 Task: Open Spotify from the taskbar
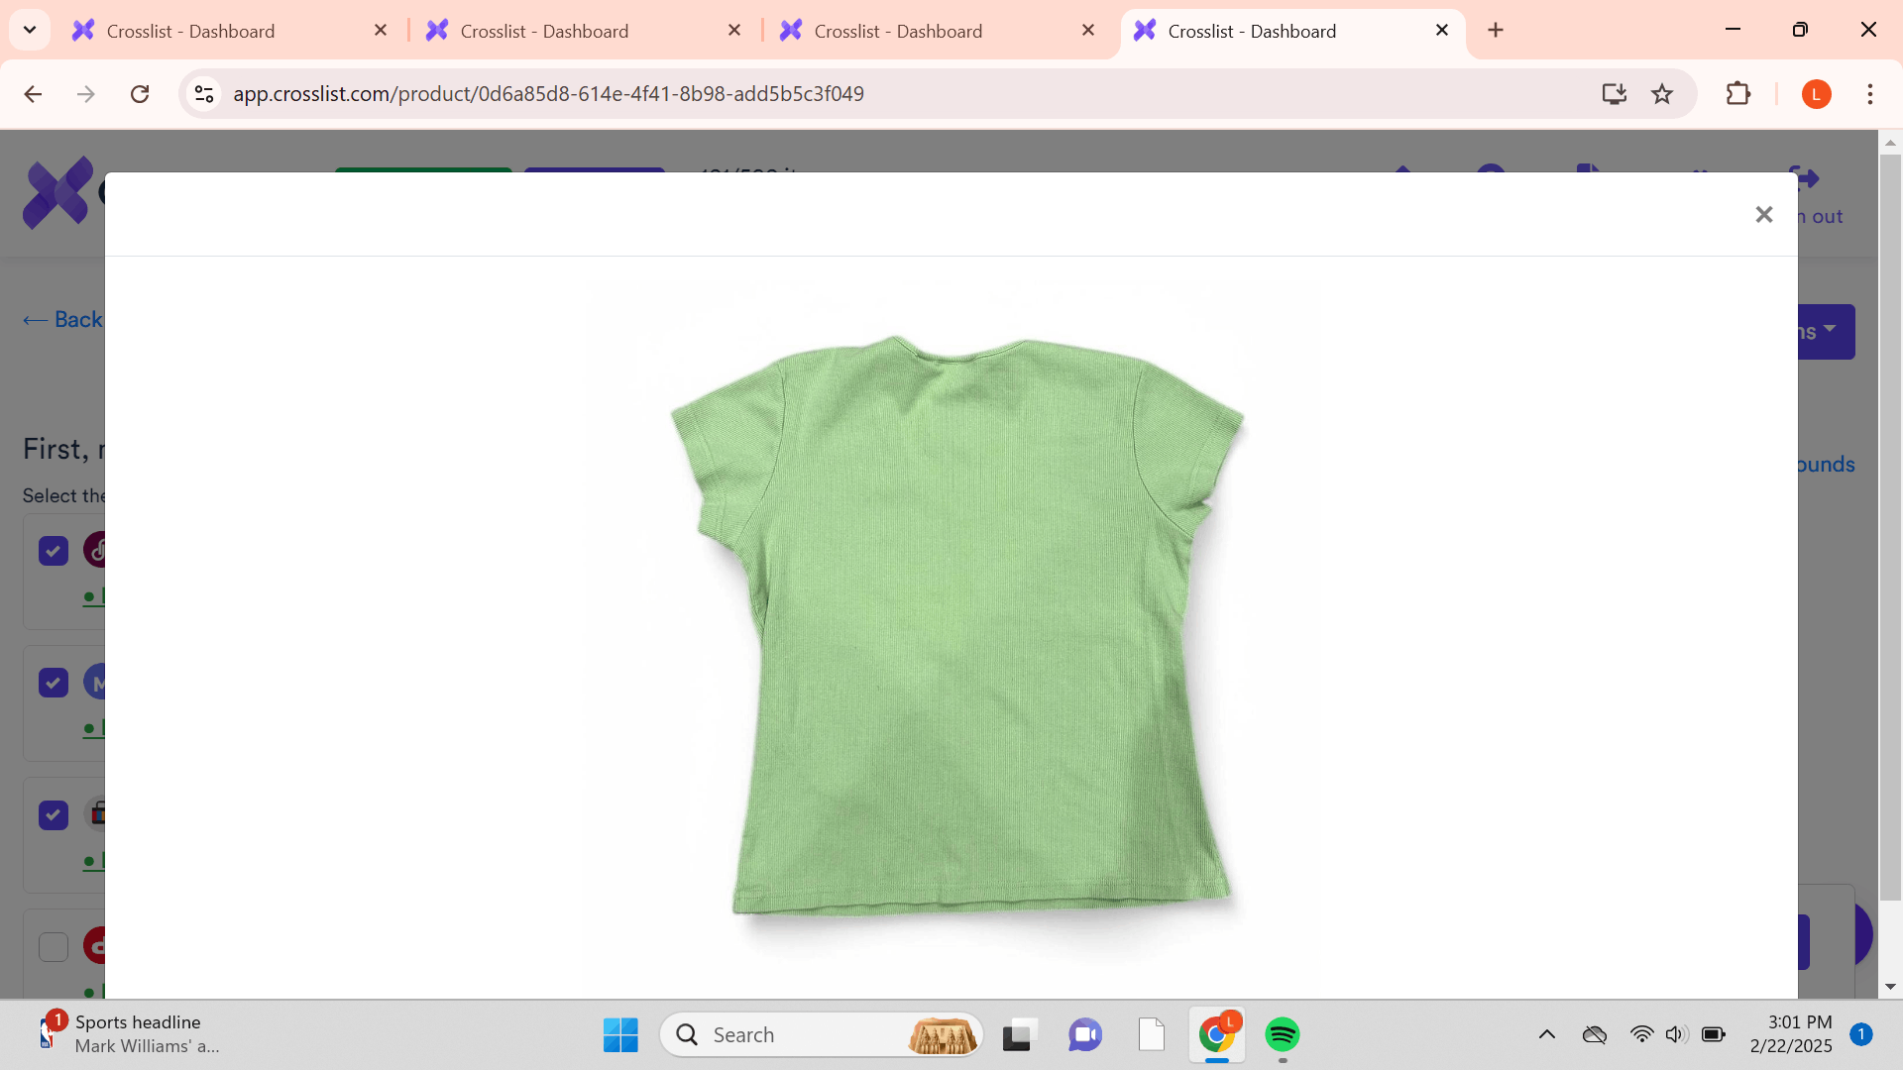[x=1283, y=1035]
